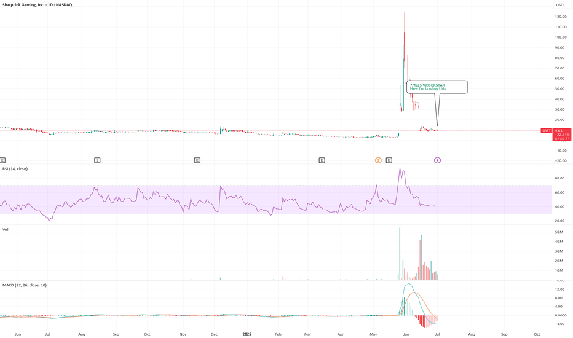Click the 110.00 price axis label
The width and height of the screenshot is (573, 338).
[561, 26]
